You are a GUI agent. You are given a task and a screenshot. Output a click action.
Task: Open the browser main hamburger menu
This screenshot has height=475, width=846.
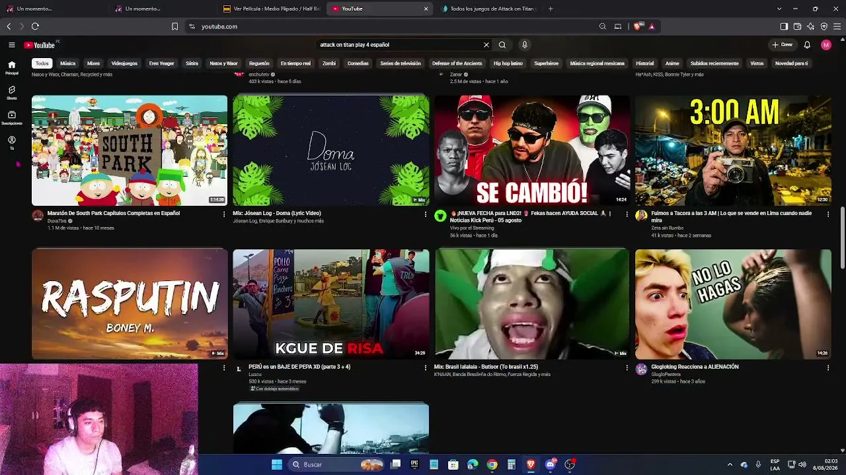(x=837, y=26)
